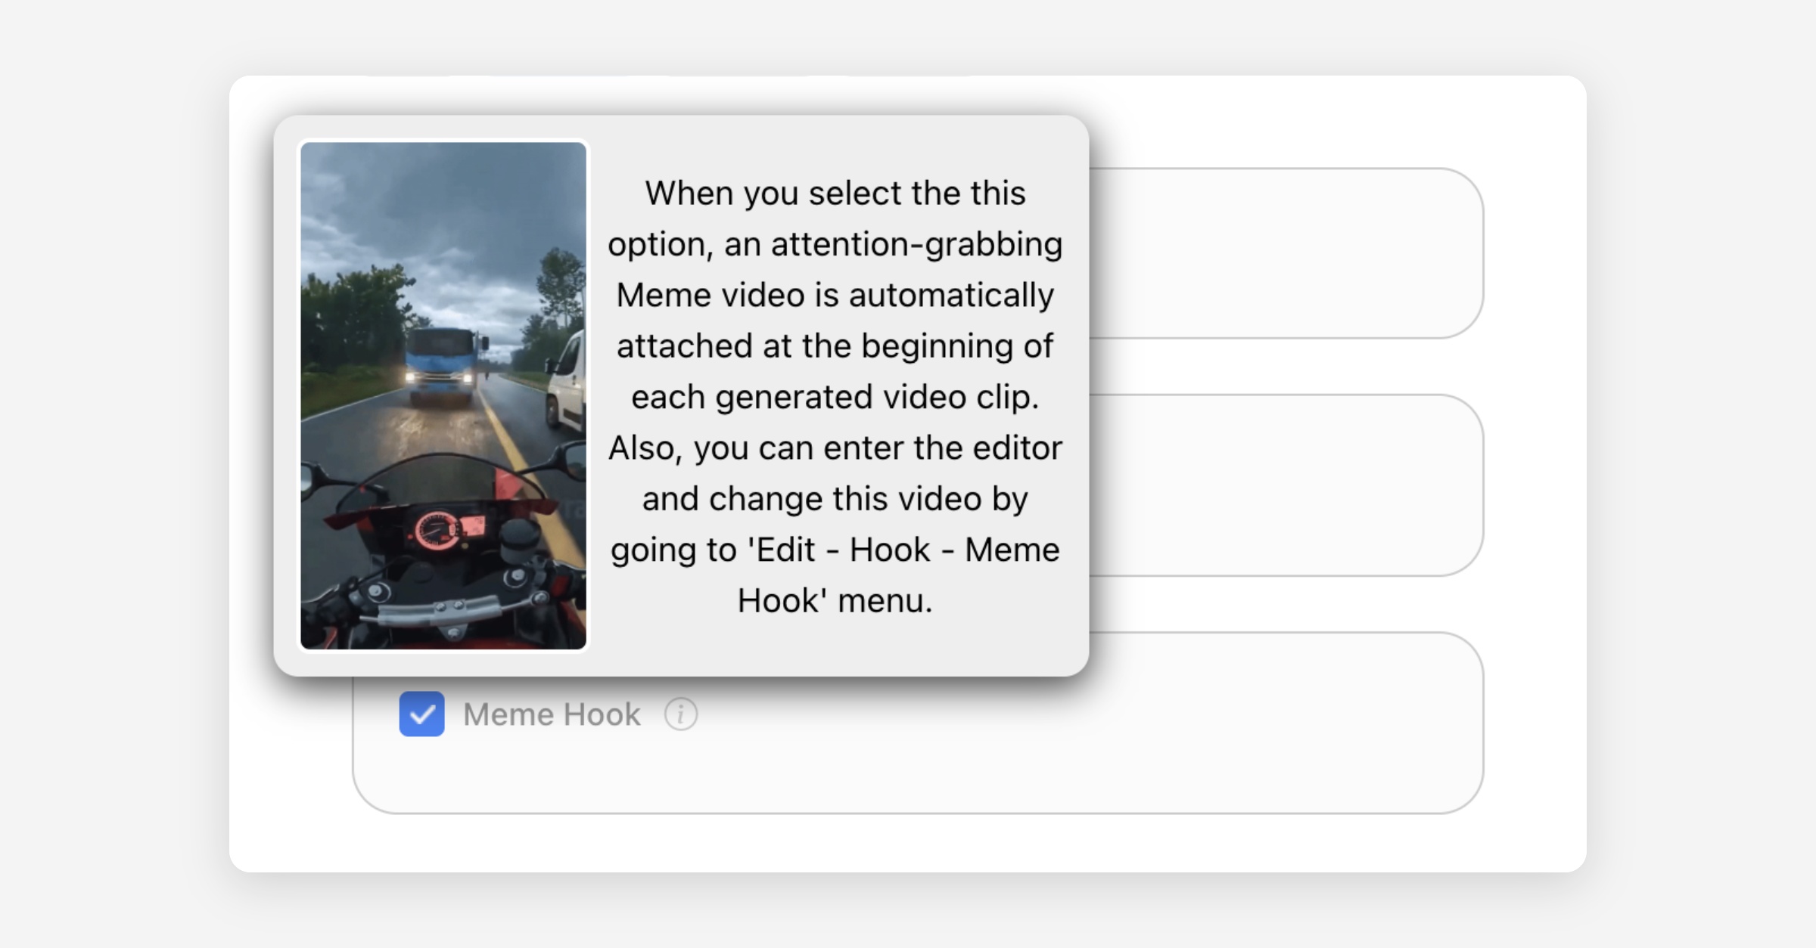This screenshot has width=1816, height=948.
Task: Click 'each generated video clip.' tooltip text
Action: [835, 397]
